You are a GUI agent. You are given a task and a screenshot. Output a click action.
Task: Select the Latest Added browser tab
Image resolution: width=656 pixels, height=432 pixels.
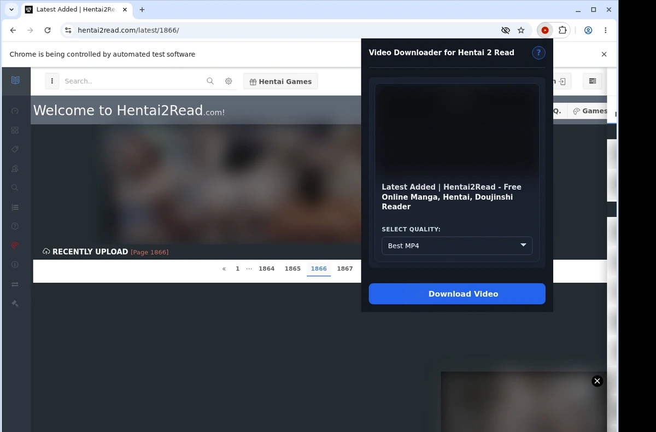(77, 9)
